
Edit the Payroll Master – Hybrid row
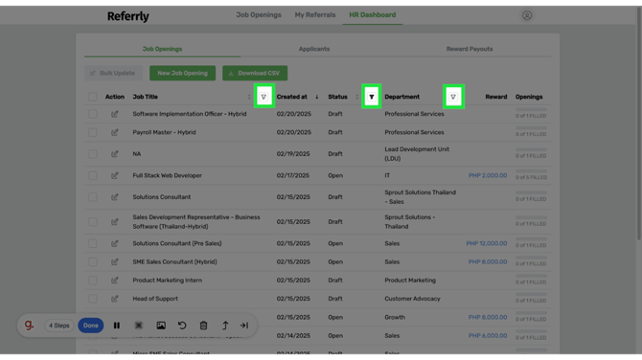pyautogui.click(x=115, y=132)
